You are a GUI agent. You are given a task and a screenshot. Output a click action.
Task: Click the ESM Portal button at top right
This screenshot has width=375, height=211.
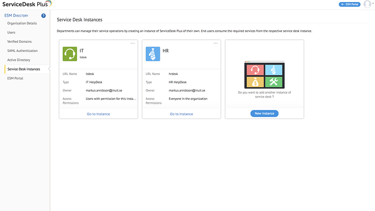(x=349, y=5)
